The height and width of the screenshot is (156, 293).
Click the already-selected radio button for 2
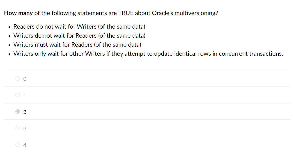(x=18, y=111)
